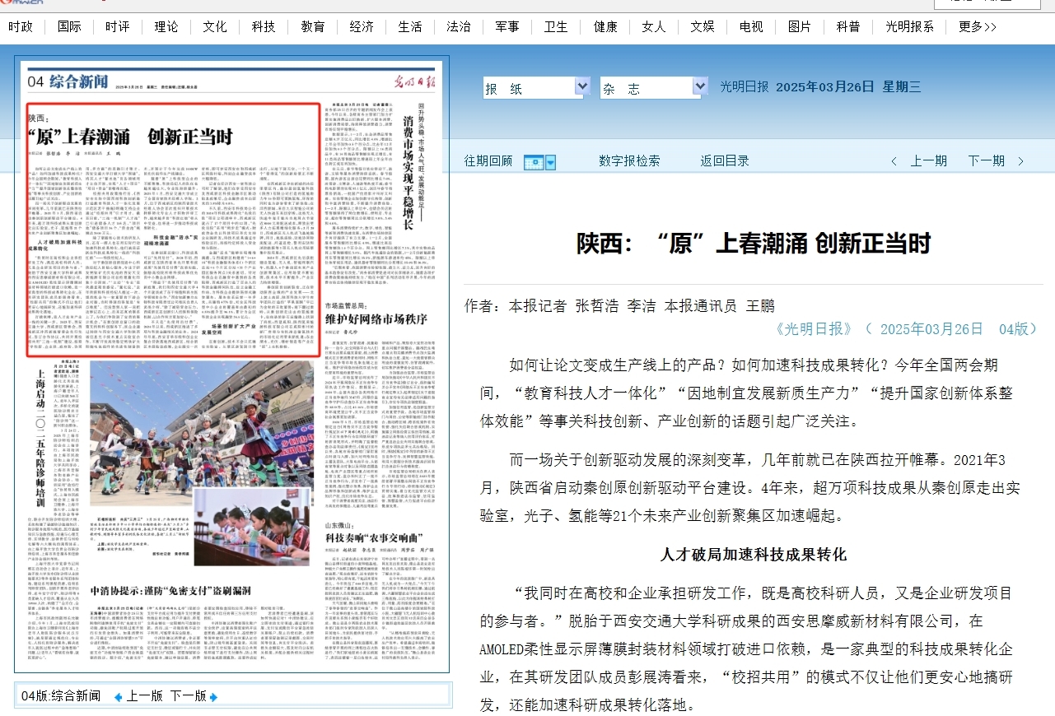
Task: Click 返回目录 to return to the index
Action: [x=725, y=161]
